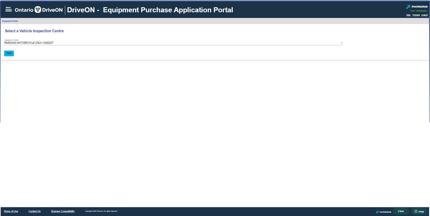Screen dimensions: 430x216
Task: Click the Logout link
Action: (x=424, y=15)
